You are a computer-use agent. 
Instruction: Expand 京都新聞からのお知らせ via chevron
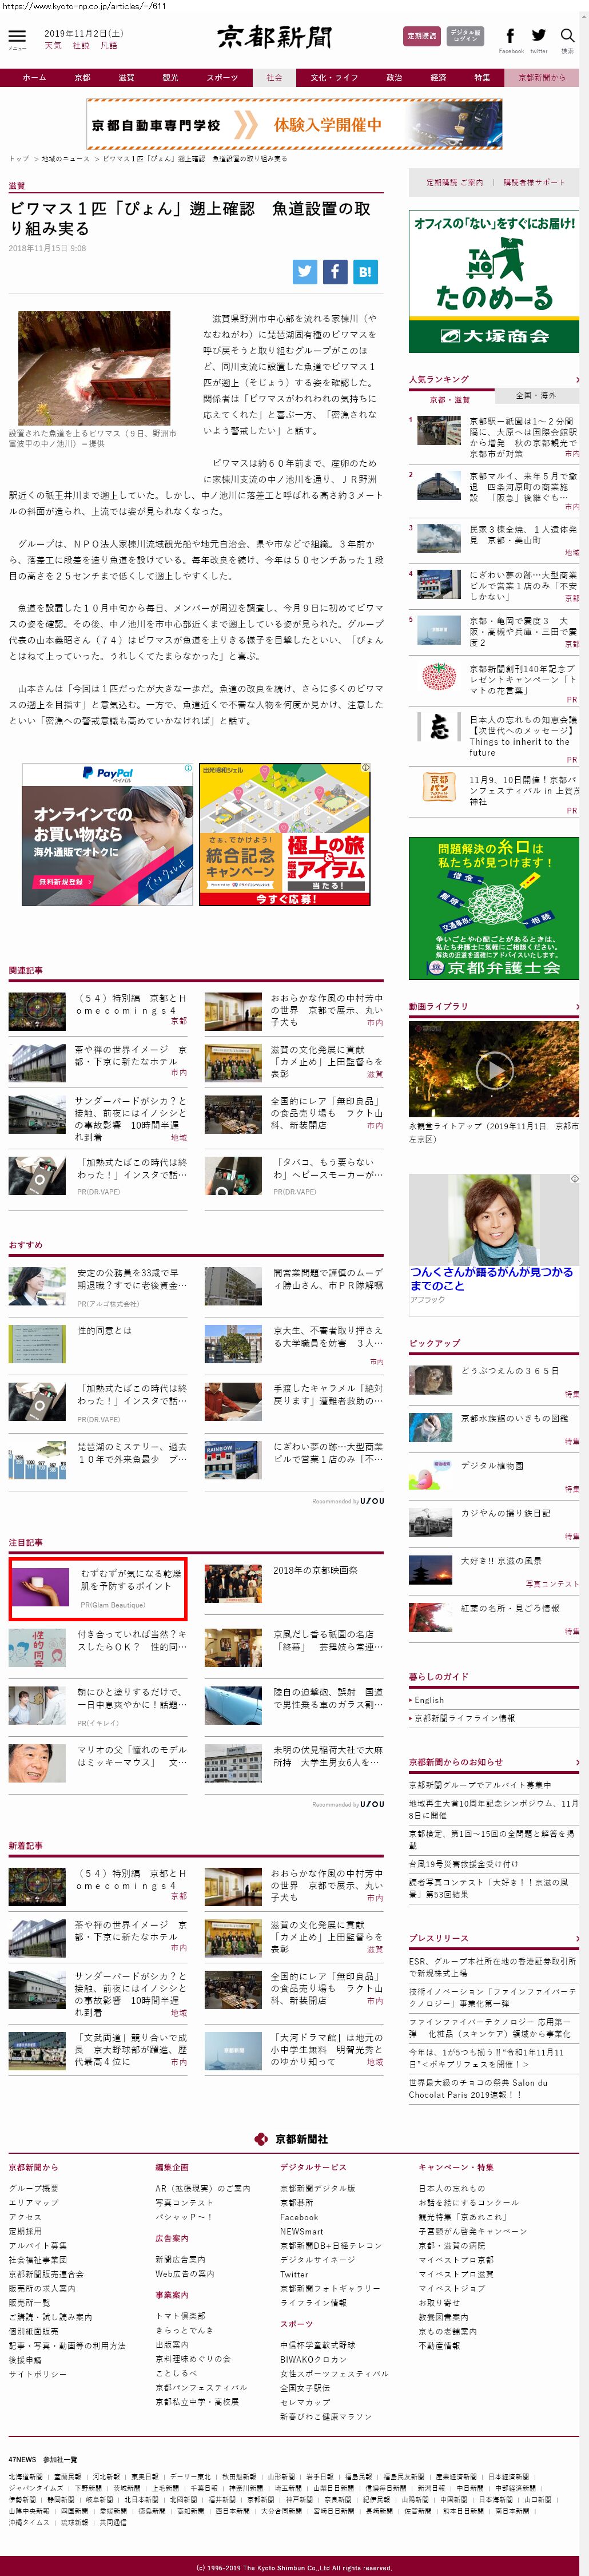point(576,1762)
